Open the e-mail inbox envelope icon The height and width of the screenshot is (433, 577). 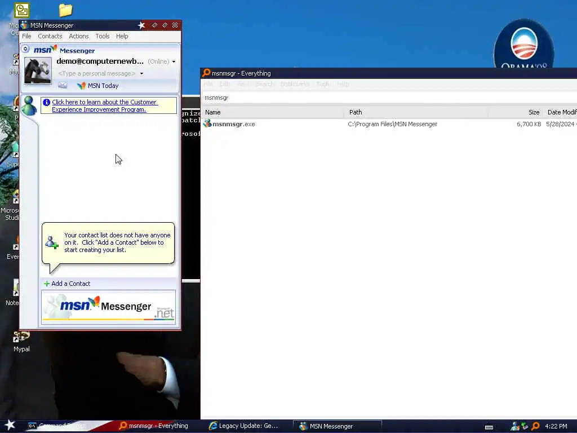(63, 86)
